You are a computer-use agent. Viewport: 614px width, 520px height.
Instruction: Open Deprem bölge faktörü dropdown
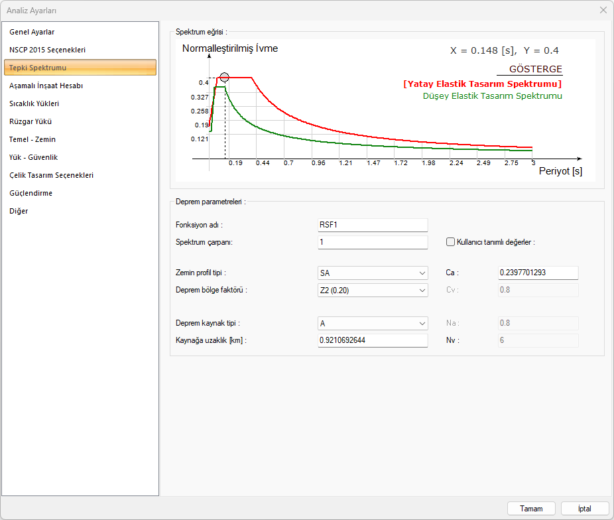(373, 290)
